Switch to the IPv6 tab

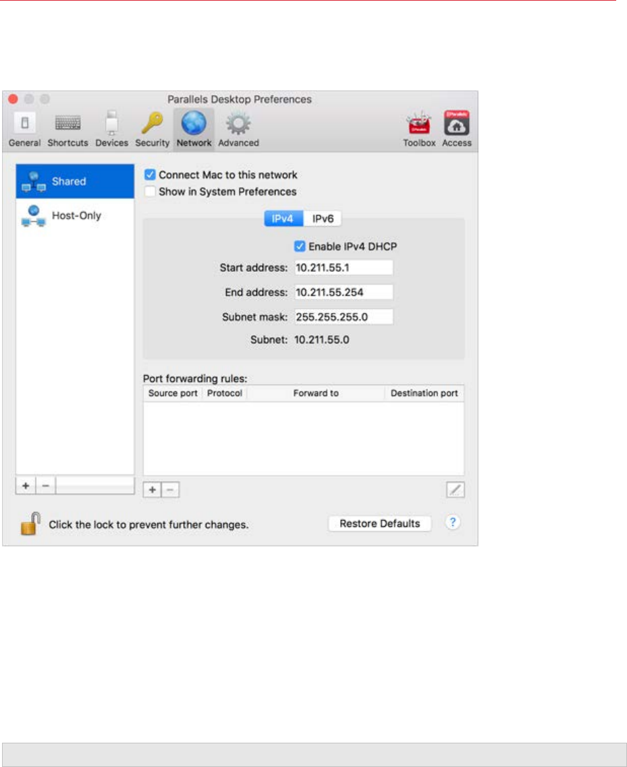pos(323,219)
